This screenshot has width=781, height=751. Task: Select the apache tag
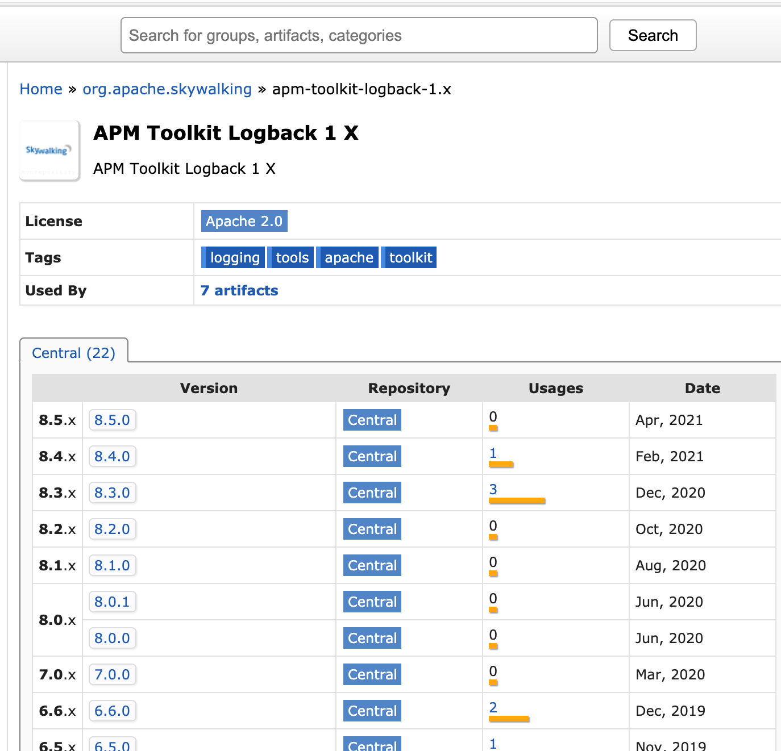(347, 257)
